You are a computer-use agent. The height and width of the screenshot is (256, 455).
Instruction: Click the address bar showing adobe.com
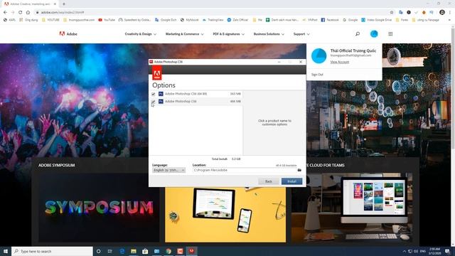pos(212,13)
